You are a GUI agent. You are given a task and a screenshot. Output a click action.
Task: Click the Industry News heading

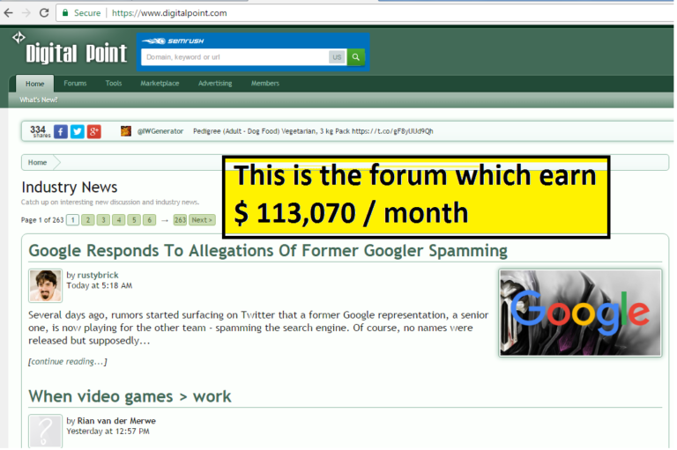70,188
